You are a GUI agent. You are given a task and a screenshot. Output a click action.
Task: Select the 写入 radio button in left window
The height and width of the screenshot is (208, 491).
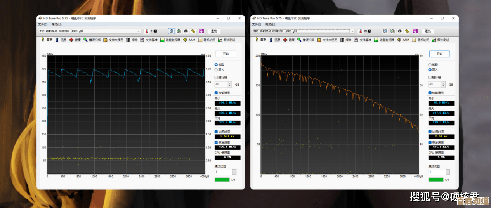(216, 70)
